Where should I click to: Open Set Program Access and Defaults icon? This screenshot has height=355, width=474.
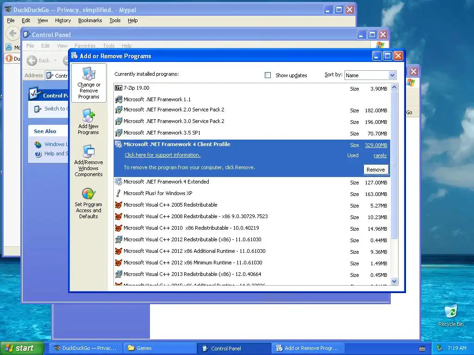point(88,203)
